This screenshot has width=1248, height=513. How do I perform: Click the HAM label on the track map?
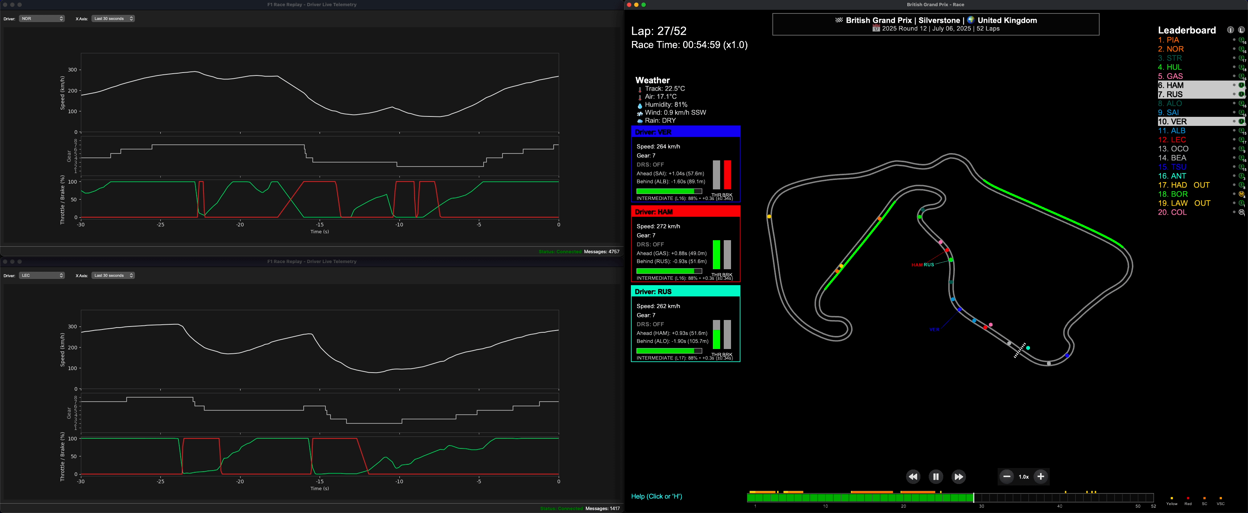coord(917,265)
